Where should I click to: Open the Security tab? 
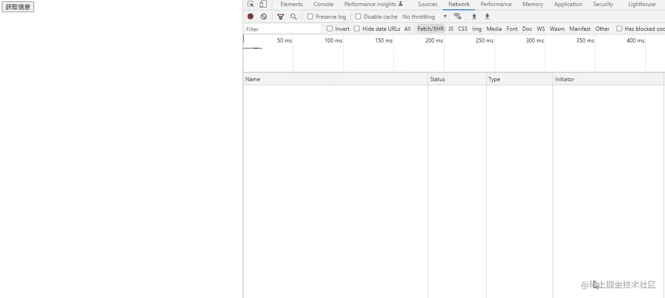pyautogui.click(x=603, y=4)
